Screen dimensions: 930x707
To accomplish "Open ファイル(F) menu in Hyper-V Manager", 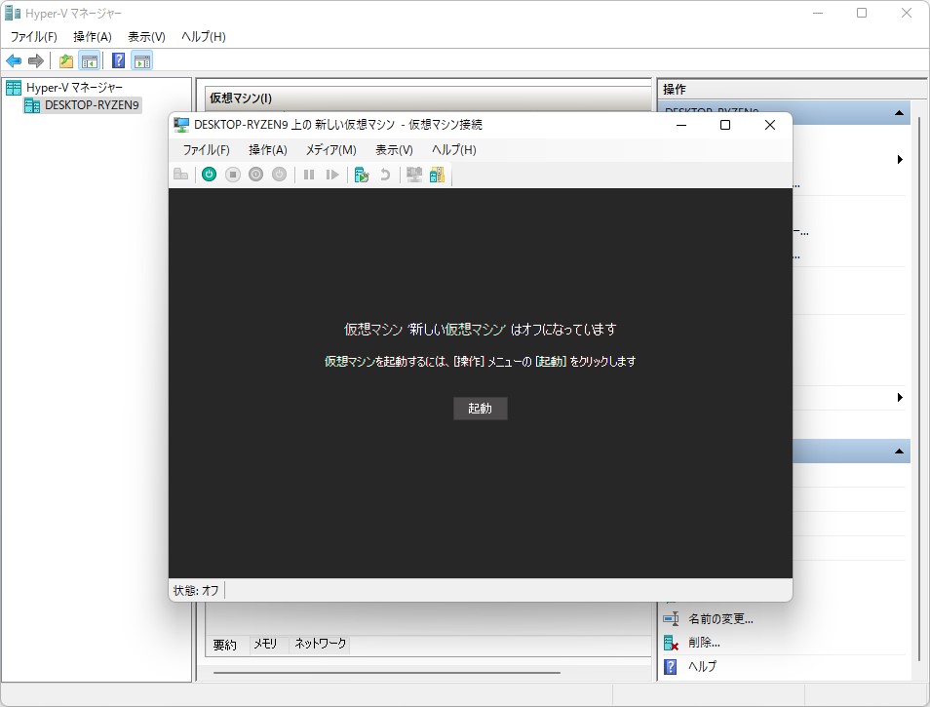I will 34,37.
